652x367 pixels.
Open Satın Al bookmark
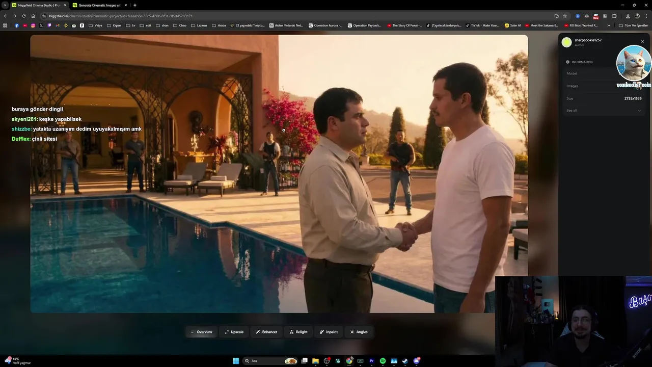(512, 25)
